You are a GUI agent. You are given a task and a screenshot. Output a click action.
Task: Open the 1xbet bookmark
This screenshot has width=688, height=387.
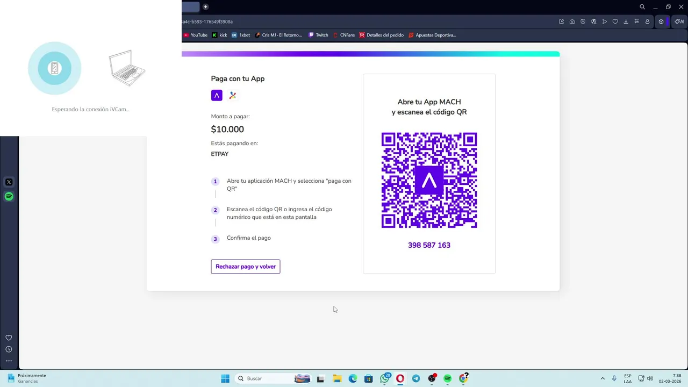pos(241,35)
